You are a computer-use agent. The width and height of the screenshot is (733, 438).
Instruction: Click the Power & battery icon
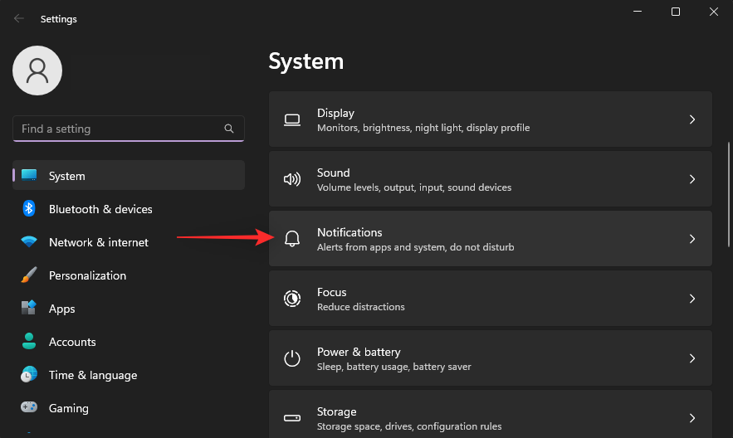coord(291,358)
